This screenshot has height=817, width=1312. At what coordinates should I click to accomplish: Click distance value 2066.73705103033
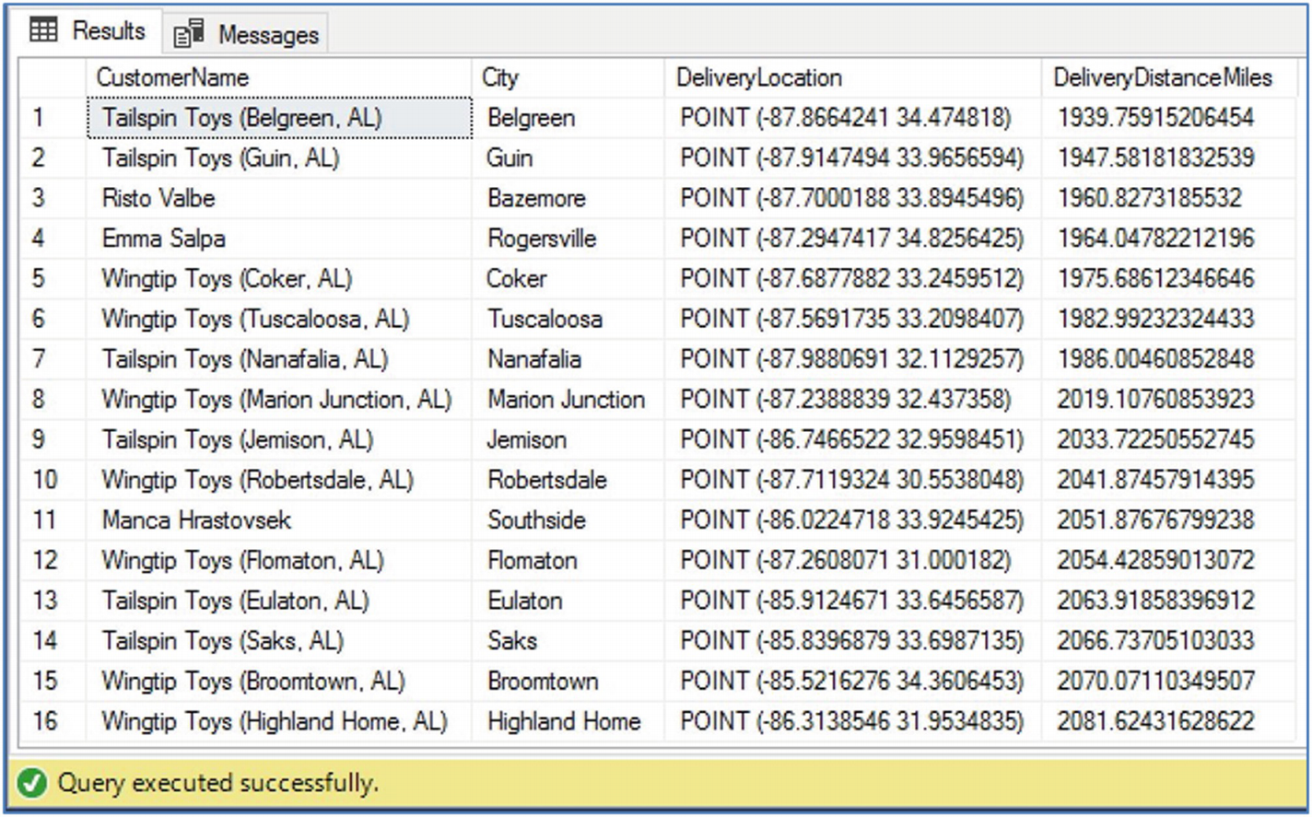click(x=1155, y=641)
